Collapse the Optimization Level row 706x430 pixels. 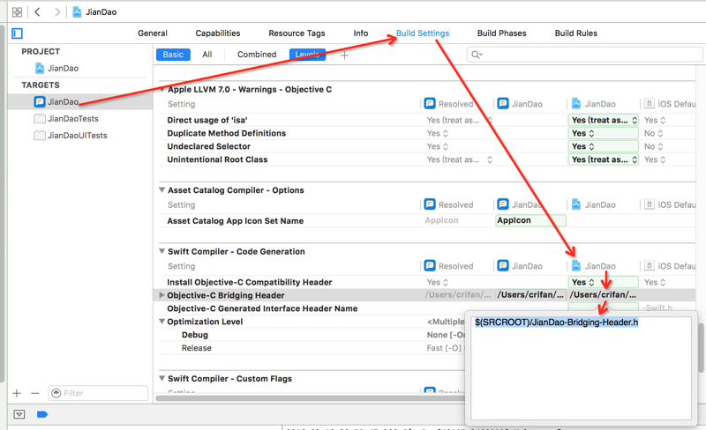(162, 321)
